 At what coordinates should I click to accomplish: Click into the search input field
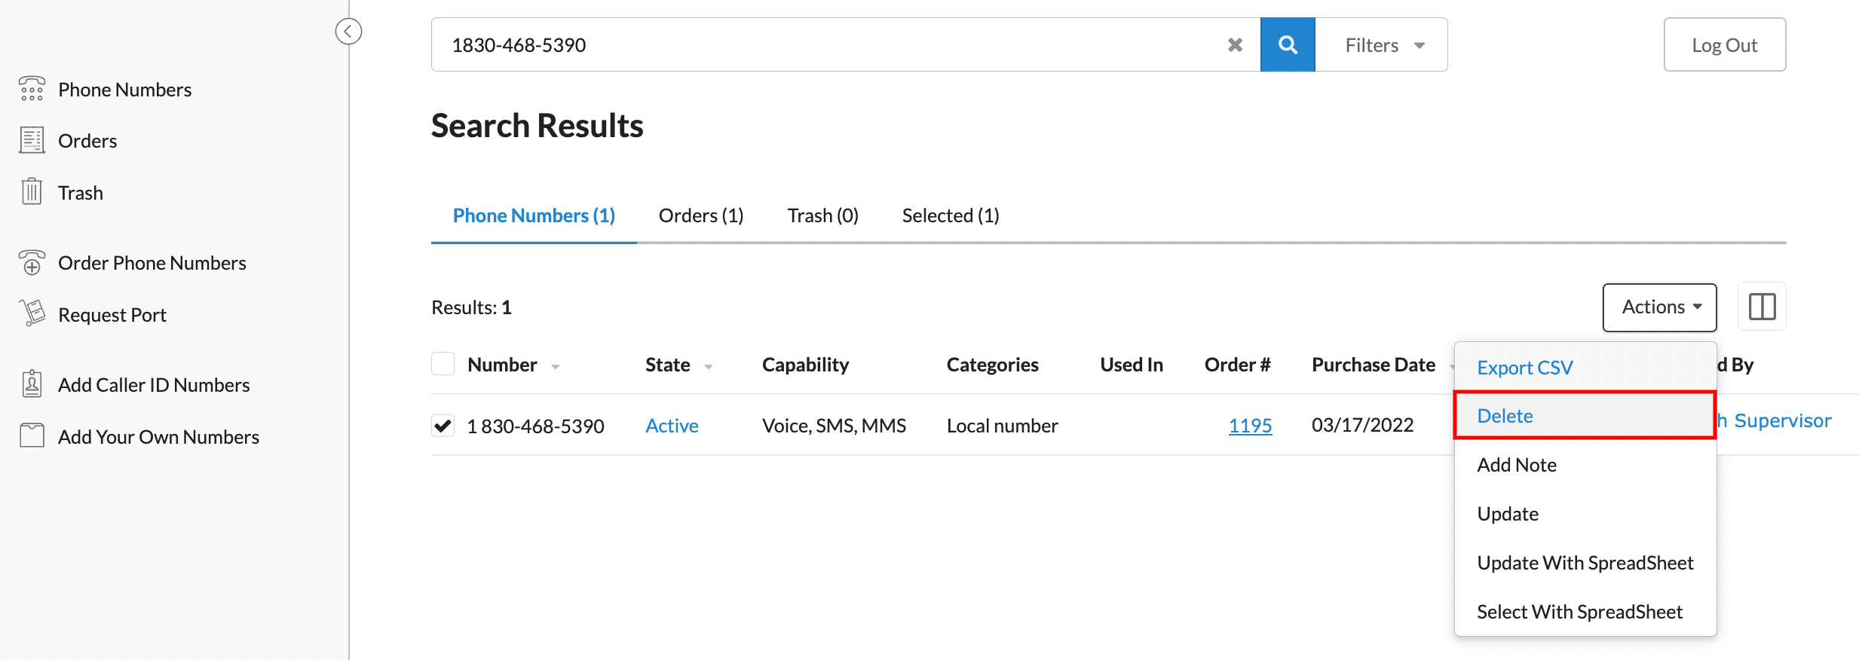[829, 45]
